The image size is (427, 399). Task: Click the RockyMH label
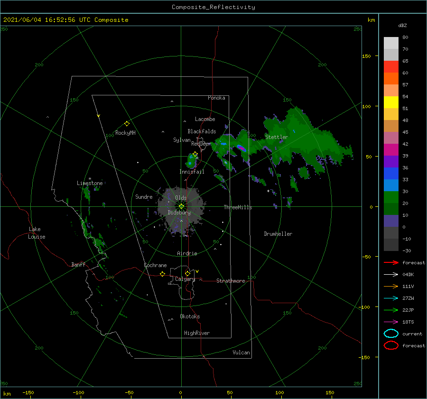pos(125,133)
